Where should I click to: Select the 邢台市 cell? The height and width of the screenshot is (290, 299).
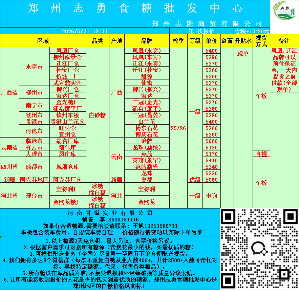pyautogui.click(x=34, y=196)
